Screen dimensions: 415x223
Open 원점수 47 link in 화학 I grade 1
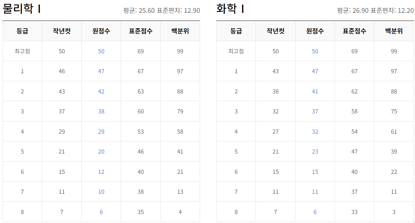click(x=315, y=71)
